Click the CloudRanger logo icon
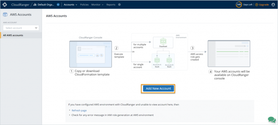 5,5
